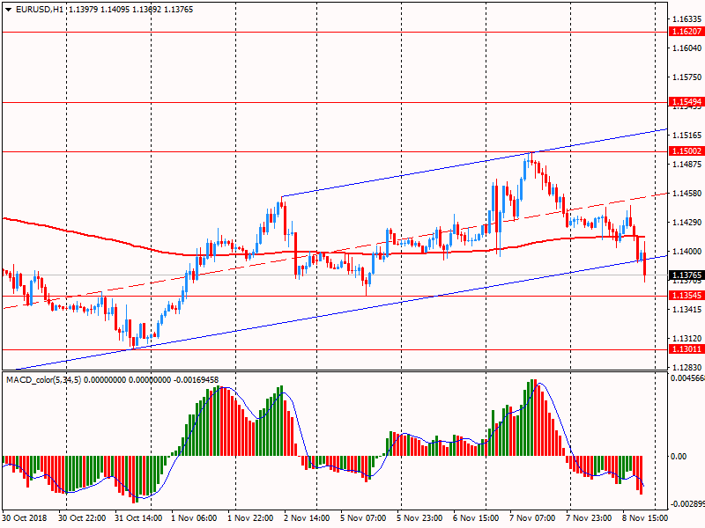The height and width of the screenshot is (528, 705).
Task: Select the 1.15002 horizontal line price tag
Action: tap(685, 151)
